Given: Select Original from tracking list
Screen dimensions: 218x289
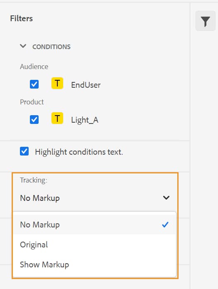Looking at the screenshot, I should [x=95, y=245].
